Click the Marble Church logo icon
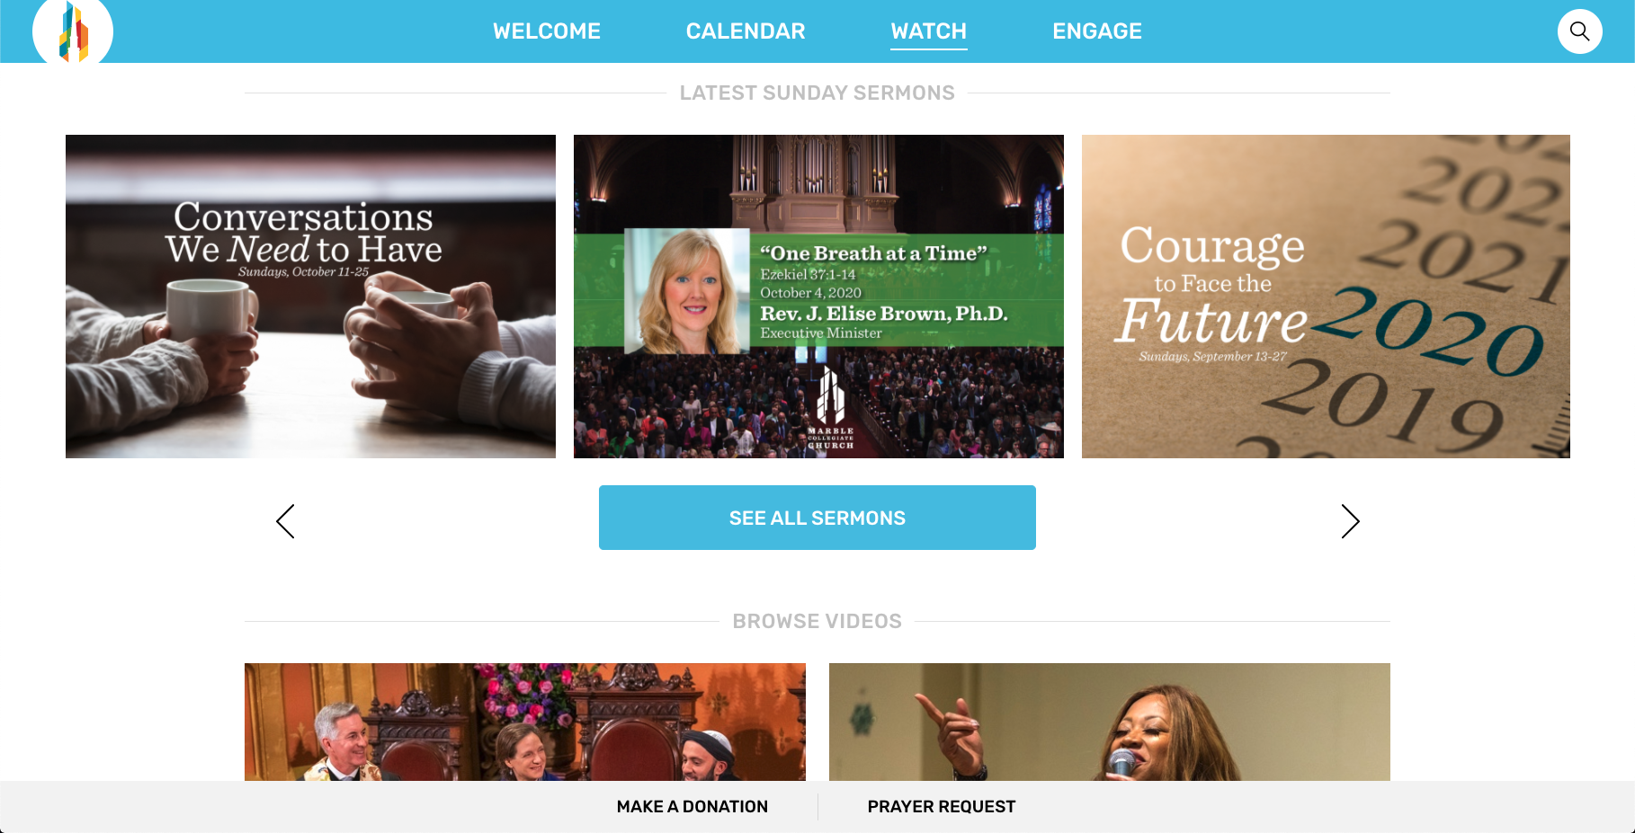 point(73,31)
